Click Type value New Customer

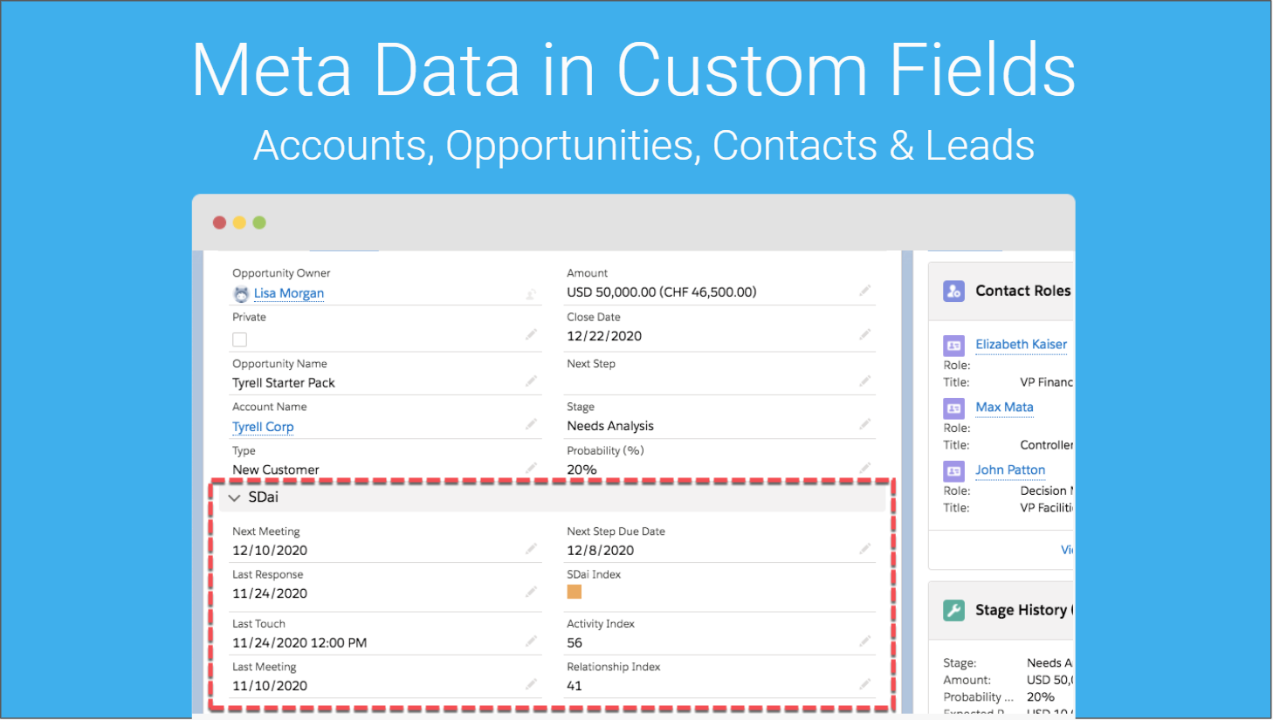click(276, 470)
